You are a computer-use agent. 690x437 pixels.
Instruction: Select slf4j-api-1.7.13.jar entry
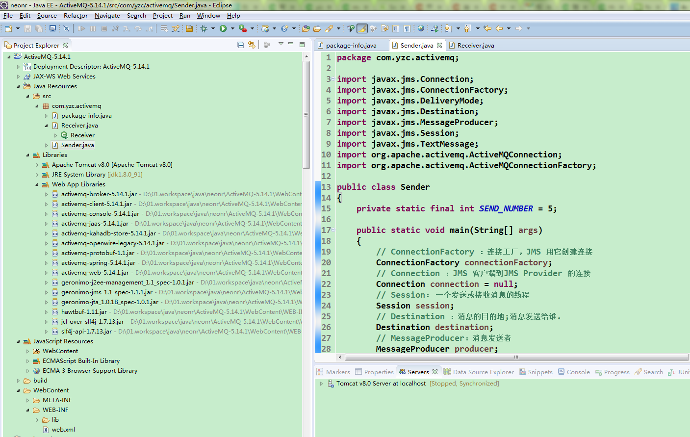tap(87, 332)
